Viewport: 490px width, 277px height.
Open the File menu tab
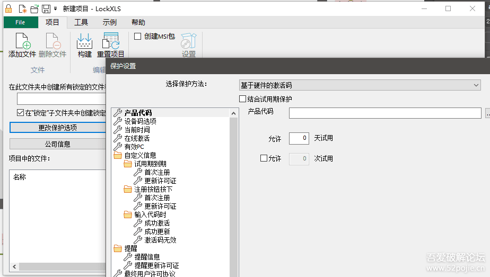pos(21,22)
